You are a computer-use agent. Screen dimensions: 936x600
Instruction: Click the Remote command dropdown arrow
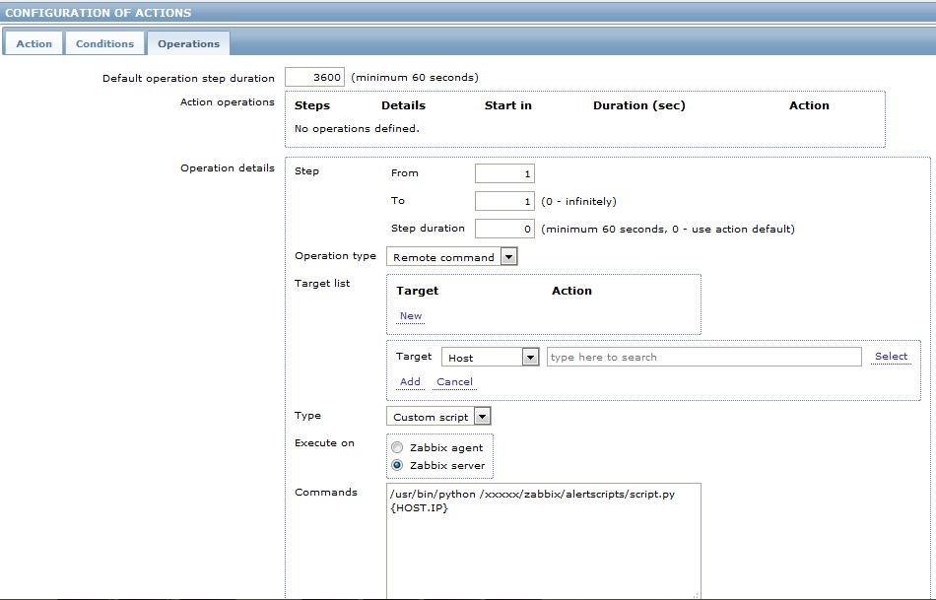coord(508,257)
